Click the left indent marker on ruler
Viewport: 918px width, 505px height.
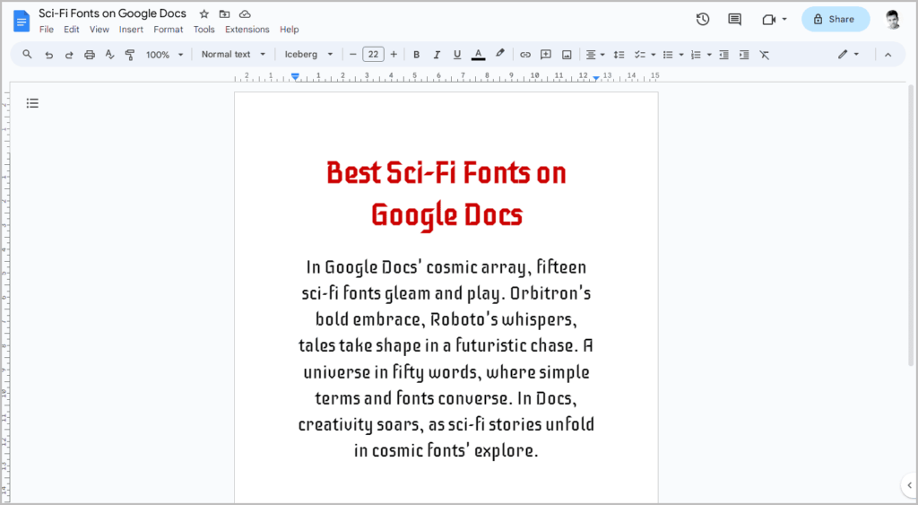point(295,77)
